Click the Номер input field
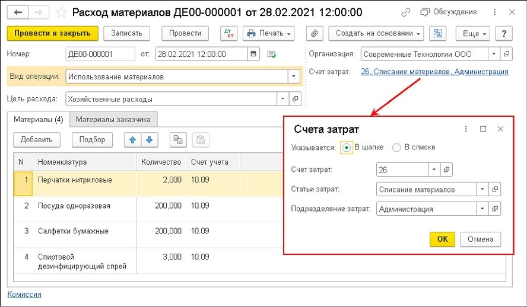The image size is (527, 307). pos(99,55)
